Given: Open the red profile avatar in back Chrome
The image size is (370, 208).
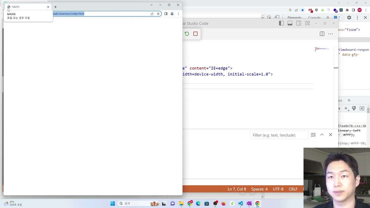Looking at the screenshot, I should pyautogui.click(x=360, y=10).
